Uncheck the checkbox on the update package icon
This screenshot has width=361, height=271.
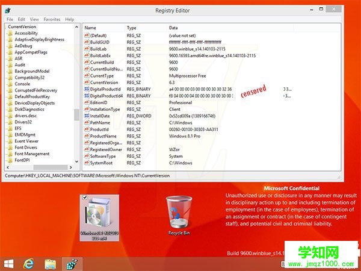[85, 198]
